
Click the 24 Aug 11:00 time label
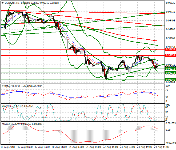pos(162,147)
